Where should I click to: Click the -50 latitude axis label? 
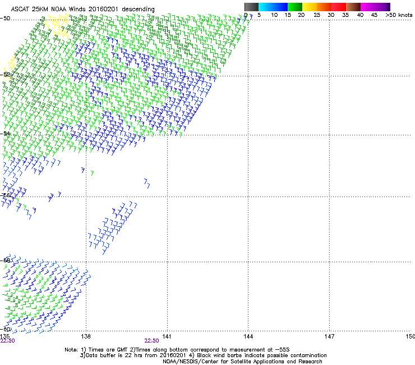[x=5, y=19]
